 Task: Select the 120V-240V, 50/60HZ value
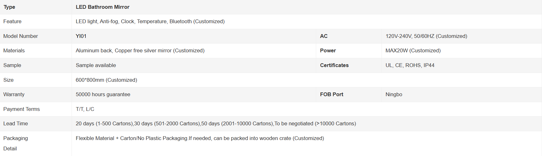426,36
